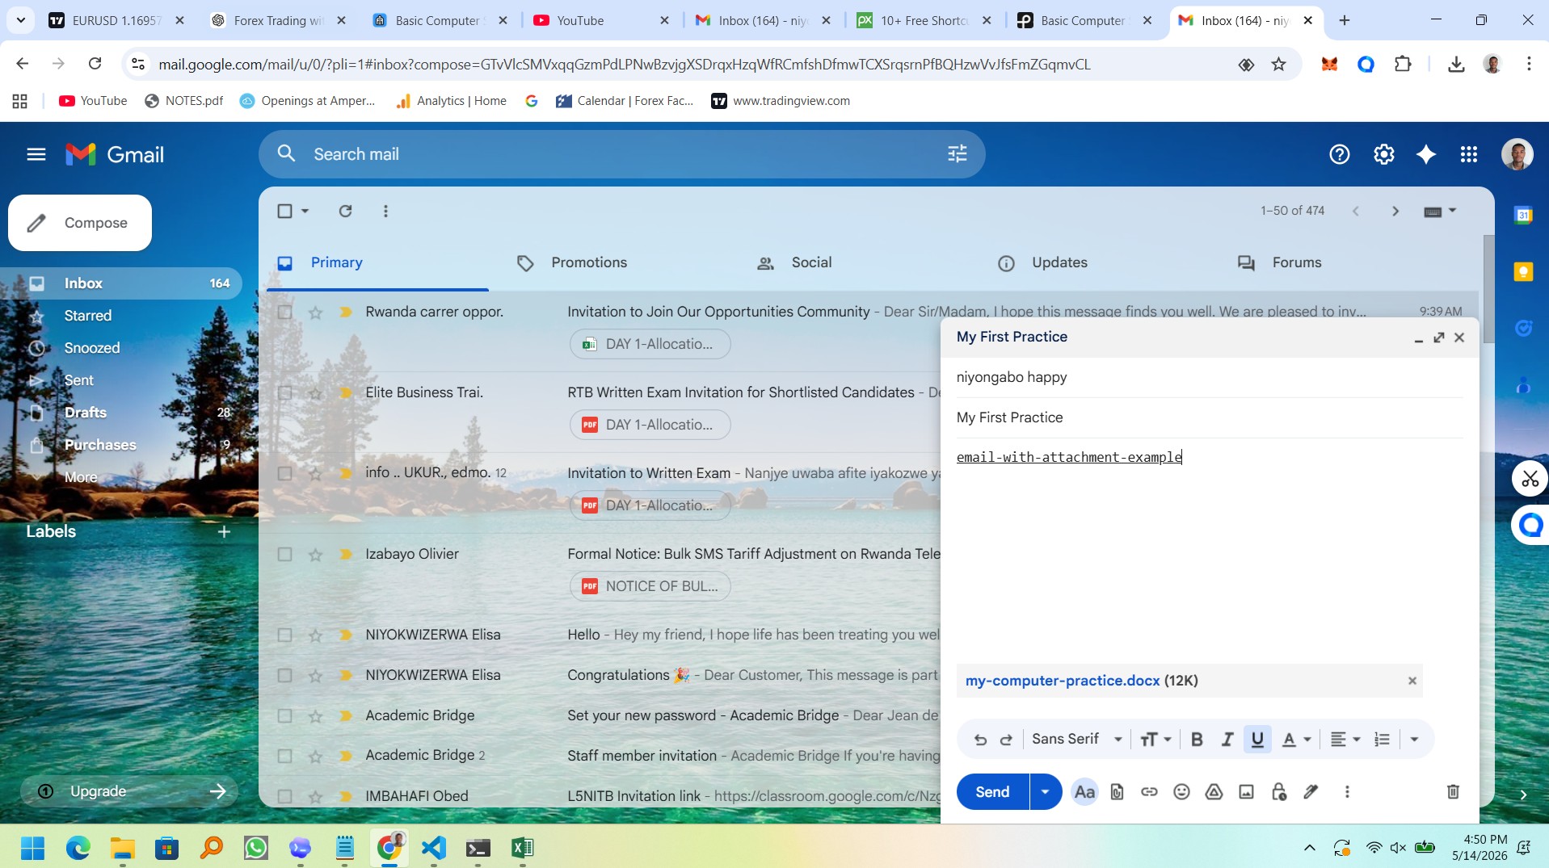Viewport: 1549px width, 868px height.
Task: Open the Starred folder
Action: [87, 316]
